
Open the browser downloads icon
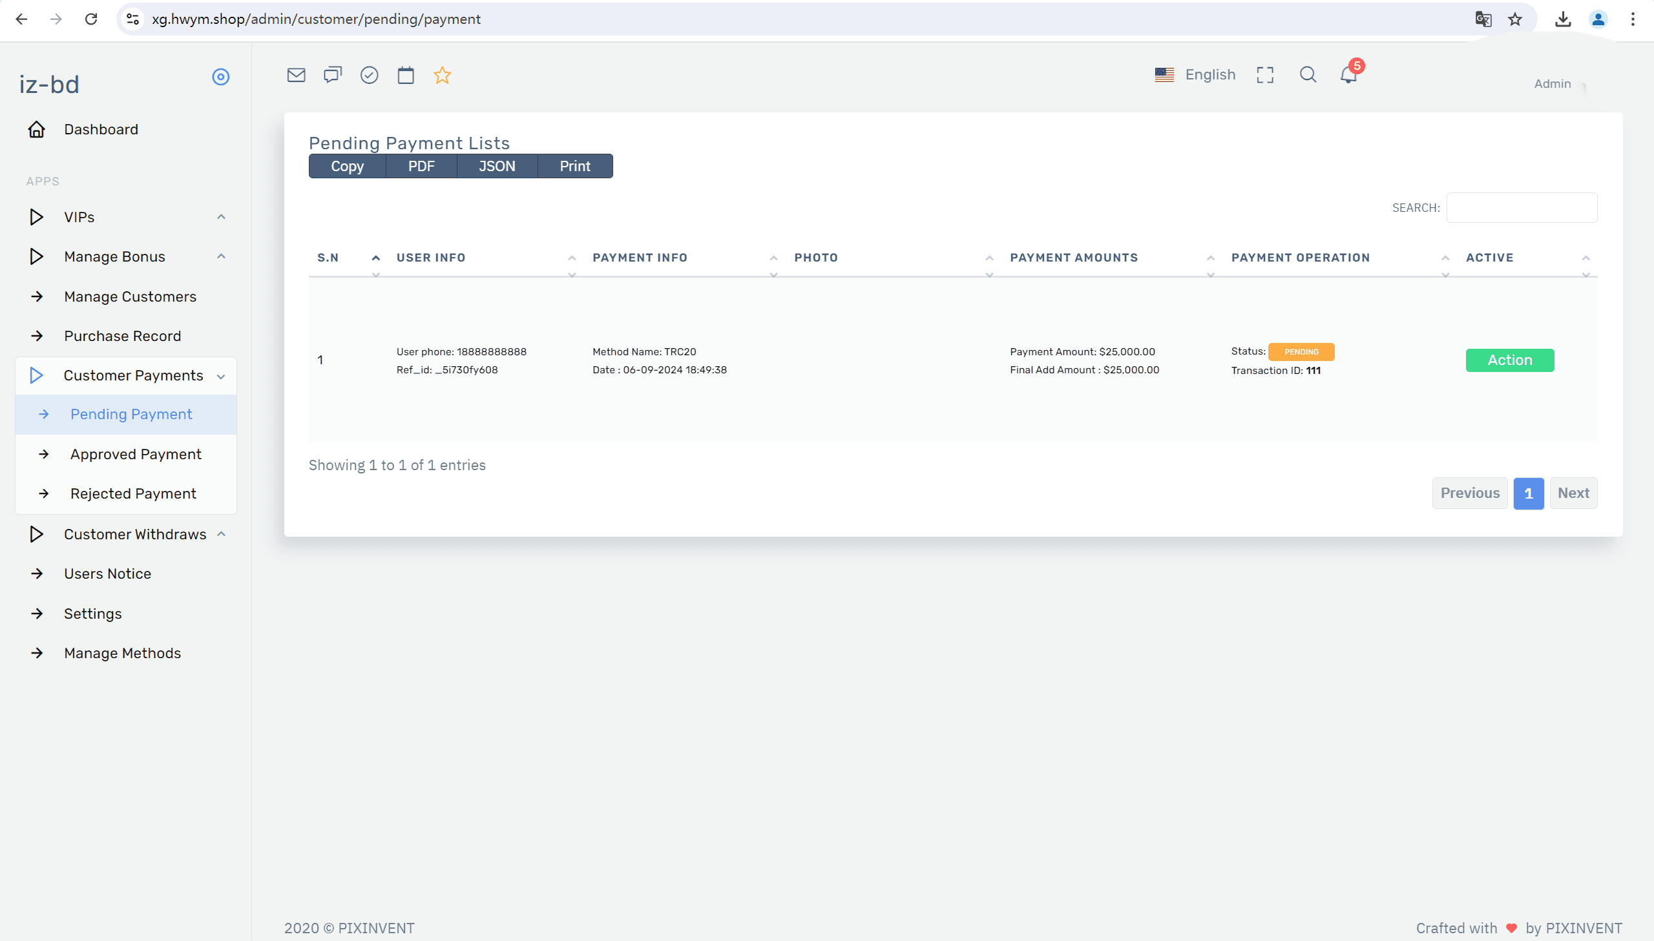click(x=1563, y=19)
